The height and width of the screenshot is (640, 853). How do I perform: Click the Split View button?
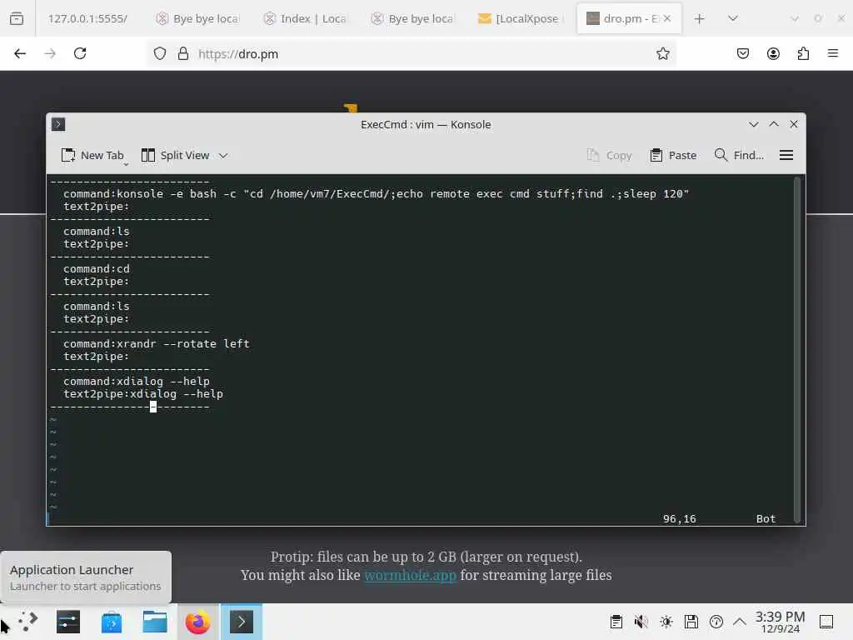point(175,156)
